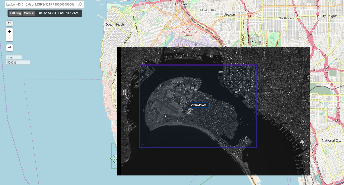Toggle the LatLong coordinate format button

(x=15, y=13)
